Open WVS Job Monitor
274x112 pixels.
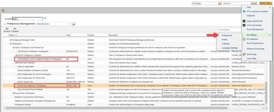point(254,25)
